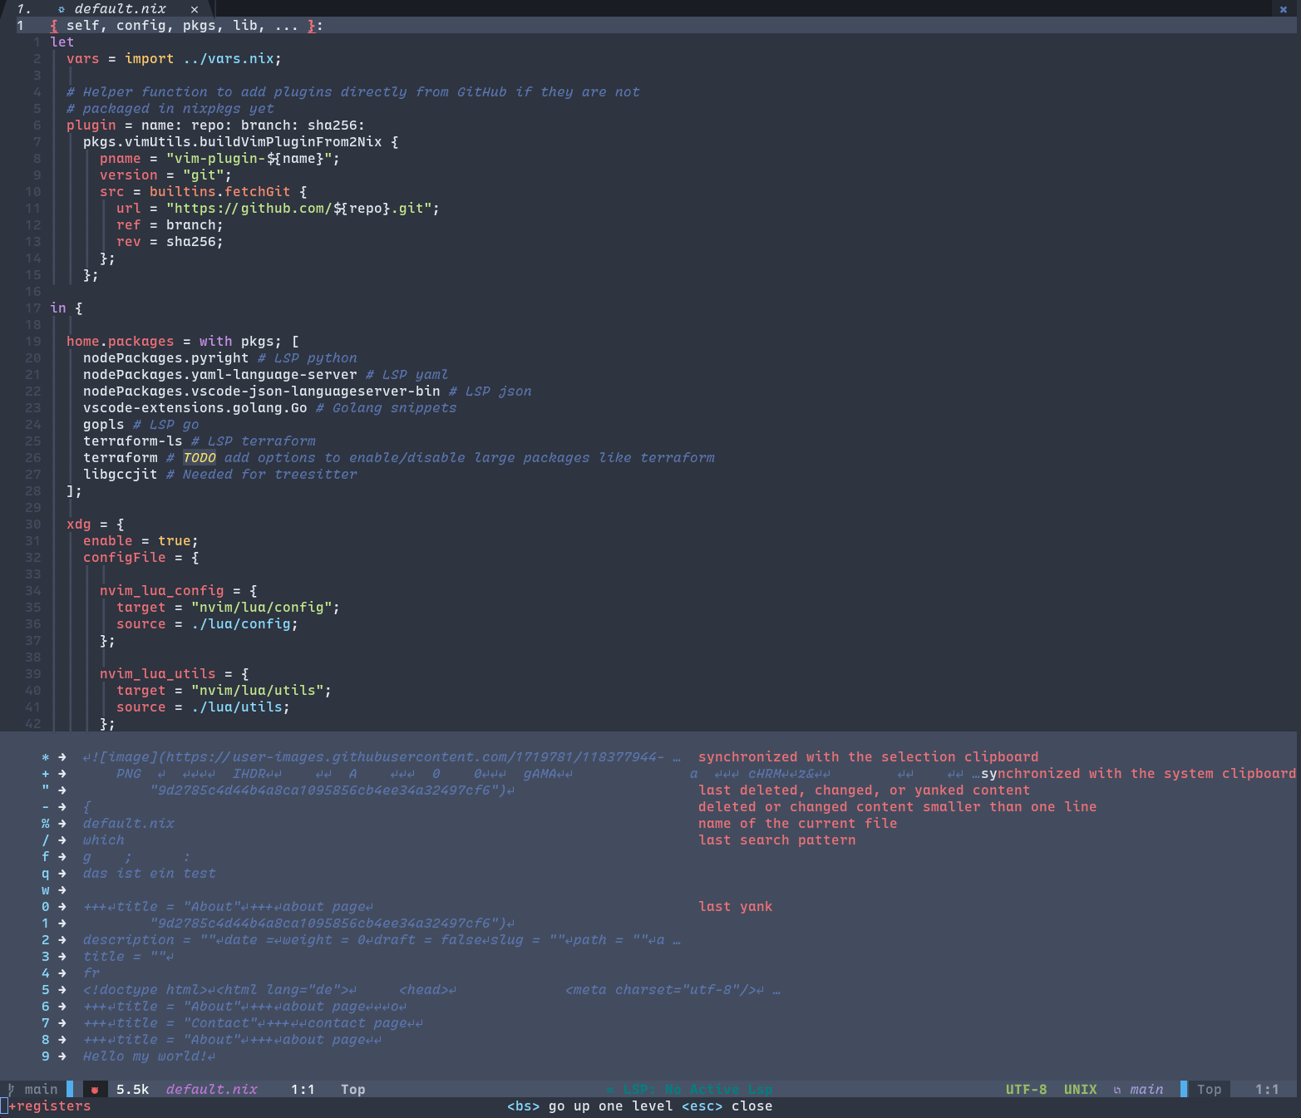
Task: Click the 'default.nix' filename in the statusline
Action: pos(212,1089)
